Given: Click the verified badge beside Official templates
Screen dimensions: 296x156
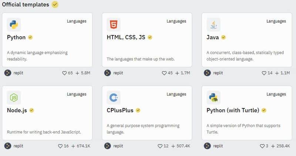Looking at the screenshot, I should click(55, 4).
